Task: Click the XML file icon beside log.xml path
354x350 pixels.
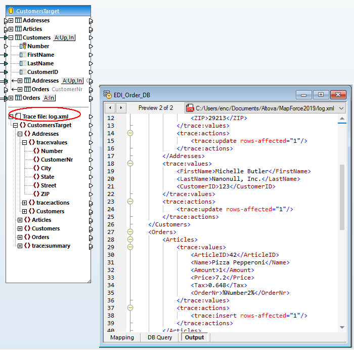Action: coord(190,108)
